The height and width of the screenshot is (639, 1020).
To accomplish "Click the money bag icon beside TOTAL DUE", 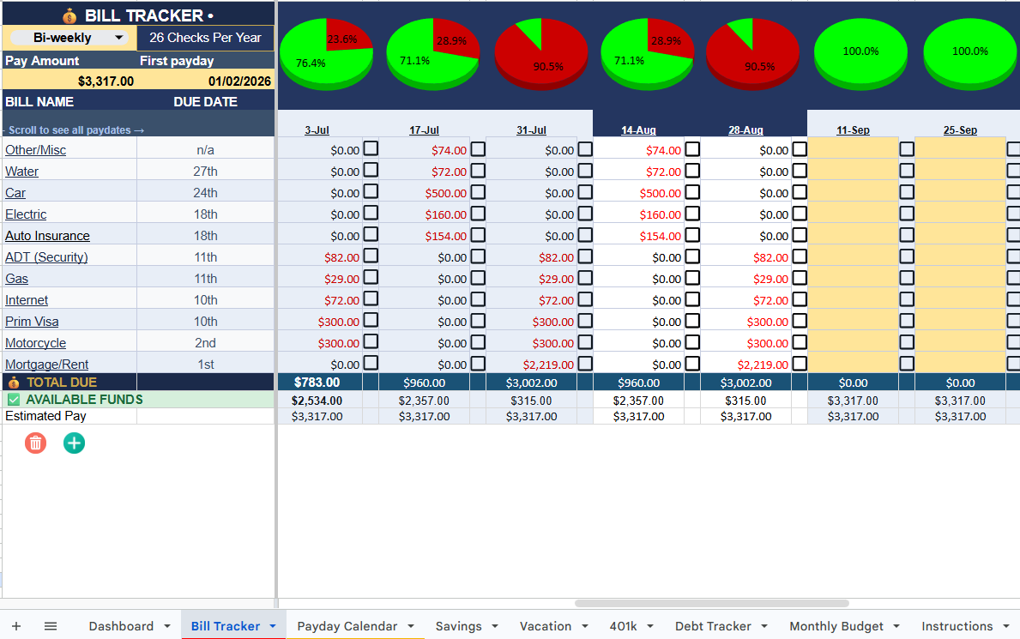I will tap(14, 383).
